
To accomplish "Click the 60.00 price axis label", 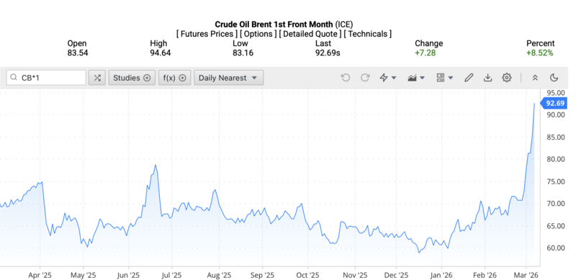I will tap(555, 248).
